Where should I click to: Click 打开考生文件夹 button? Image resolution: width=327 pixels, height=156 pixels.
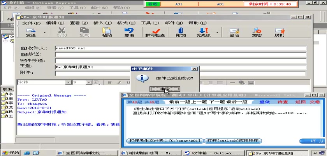[x=165, y=141]
